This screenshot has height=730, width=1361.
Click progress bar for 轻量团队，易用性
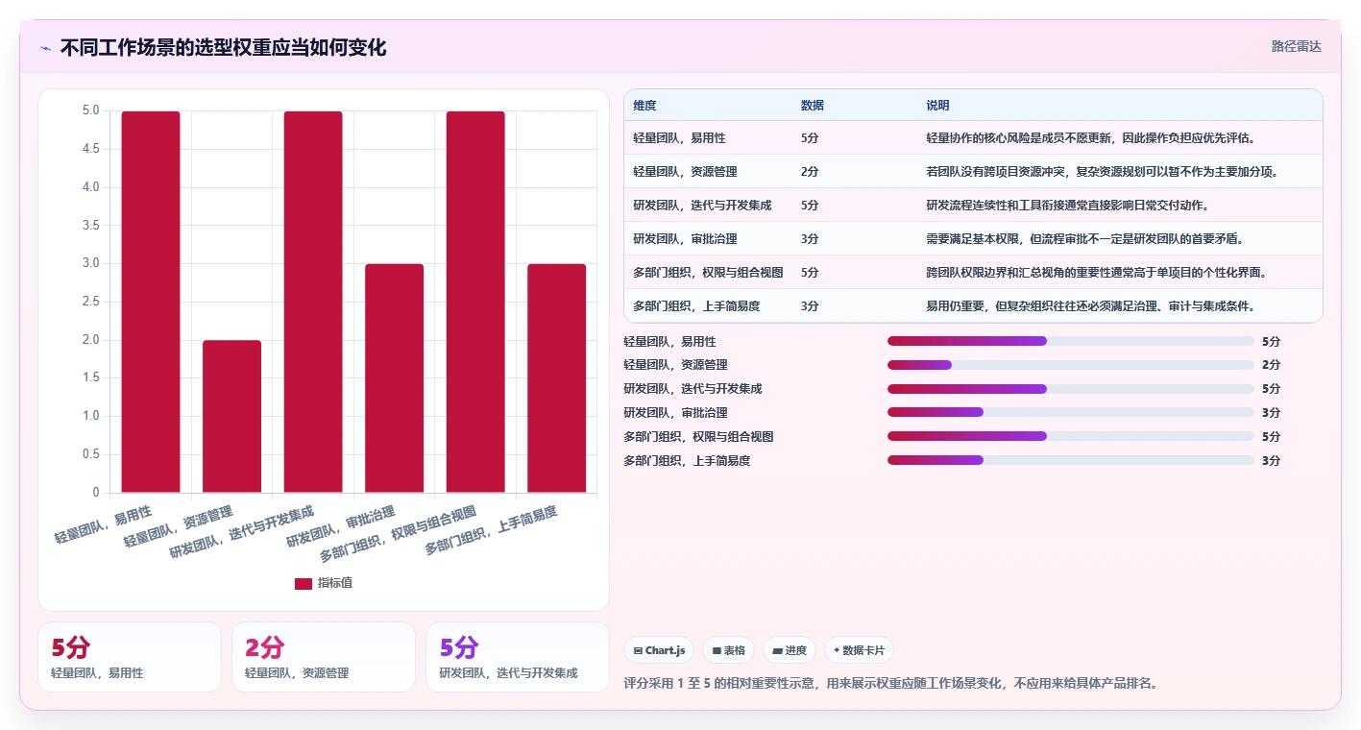(1071, 341)
